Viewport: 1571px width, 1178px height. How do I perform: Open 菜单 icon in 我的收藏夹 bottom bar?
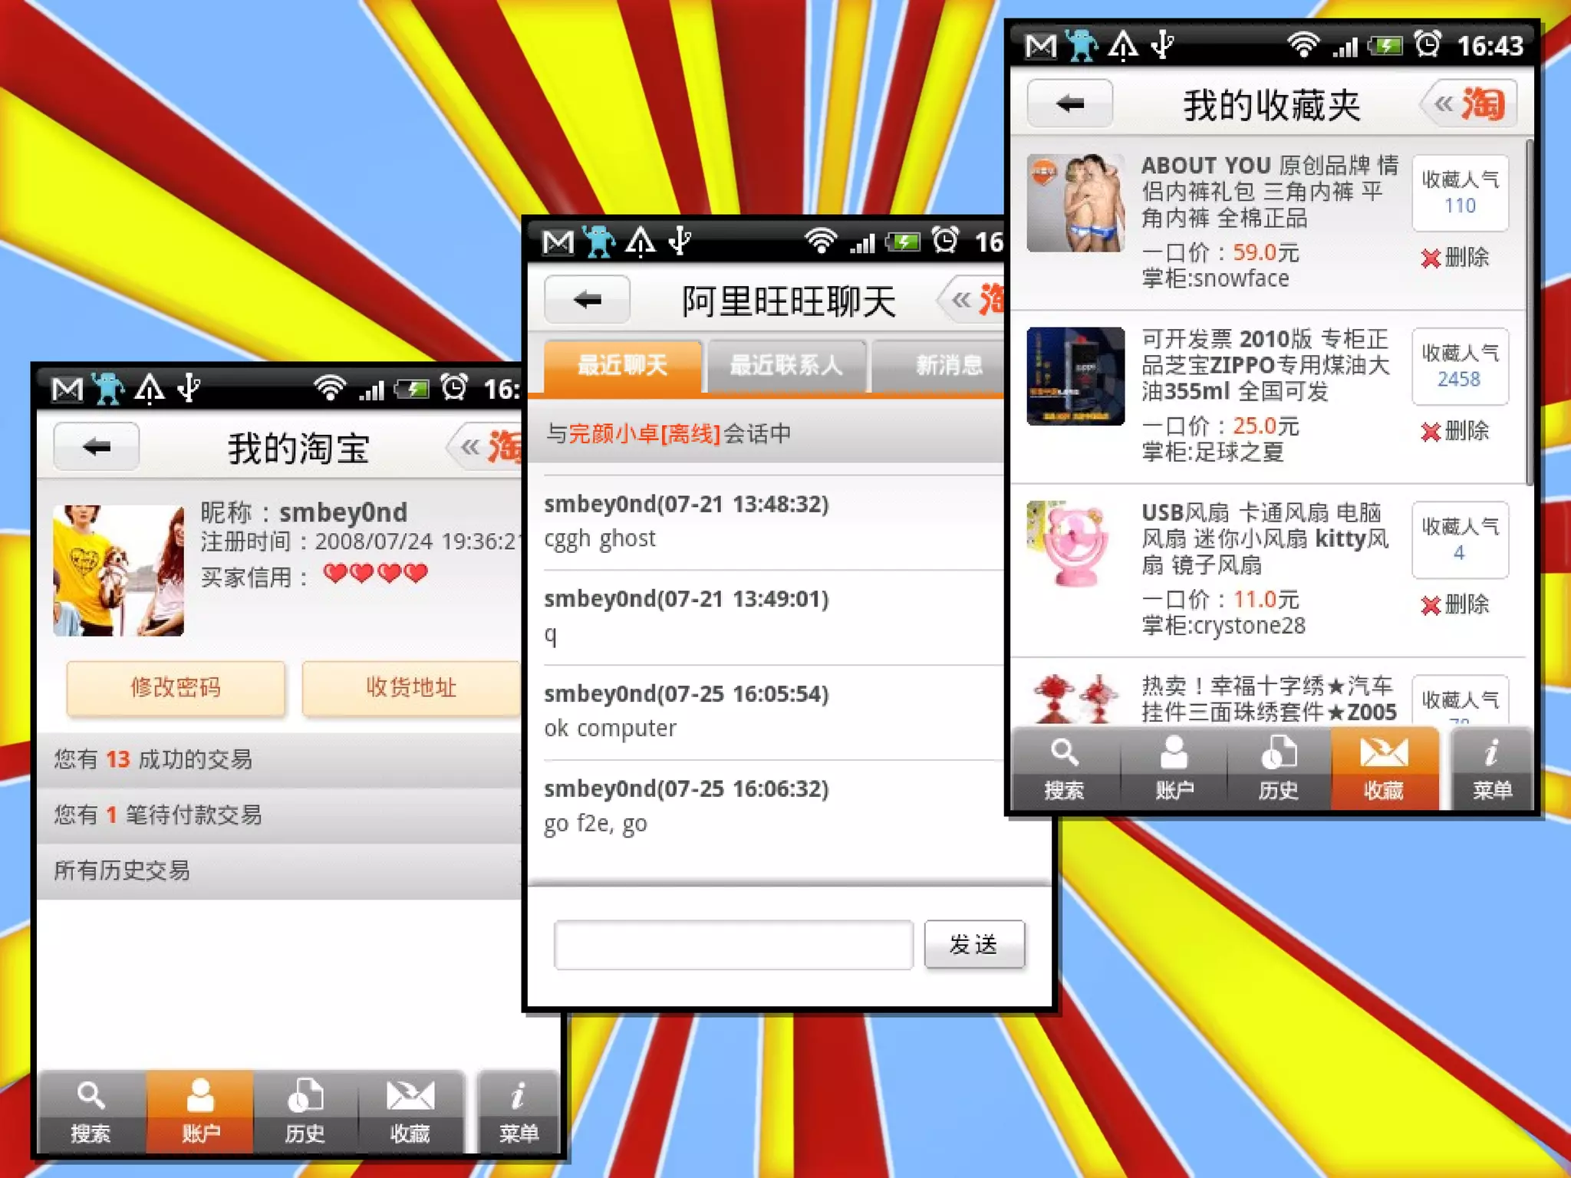tap(1492, 769)
